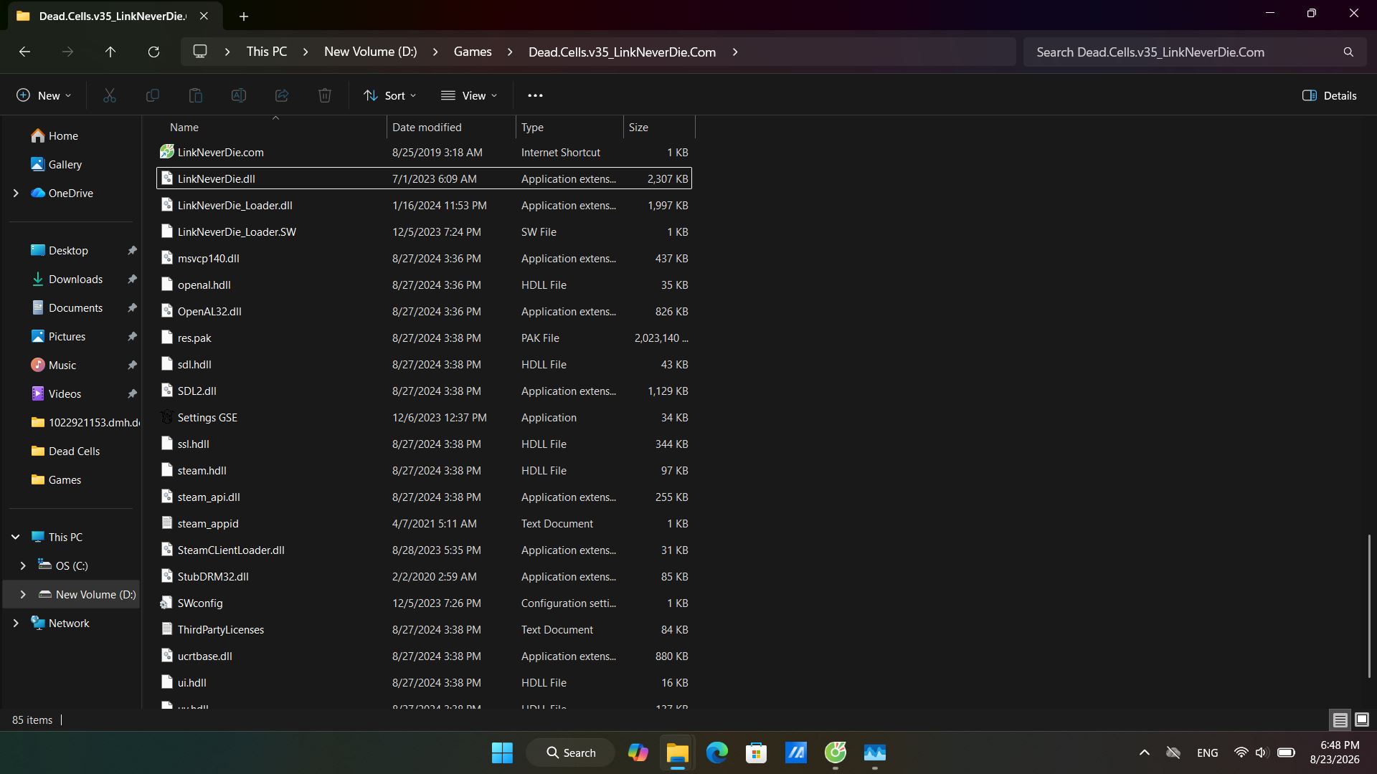Select the ucrtbase.dll file
1377x774 pixels.
pos(424,656)
